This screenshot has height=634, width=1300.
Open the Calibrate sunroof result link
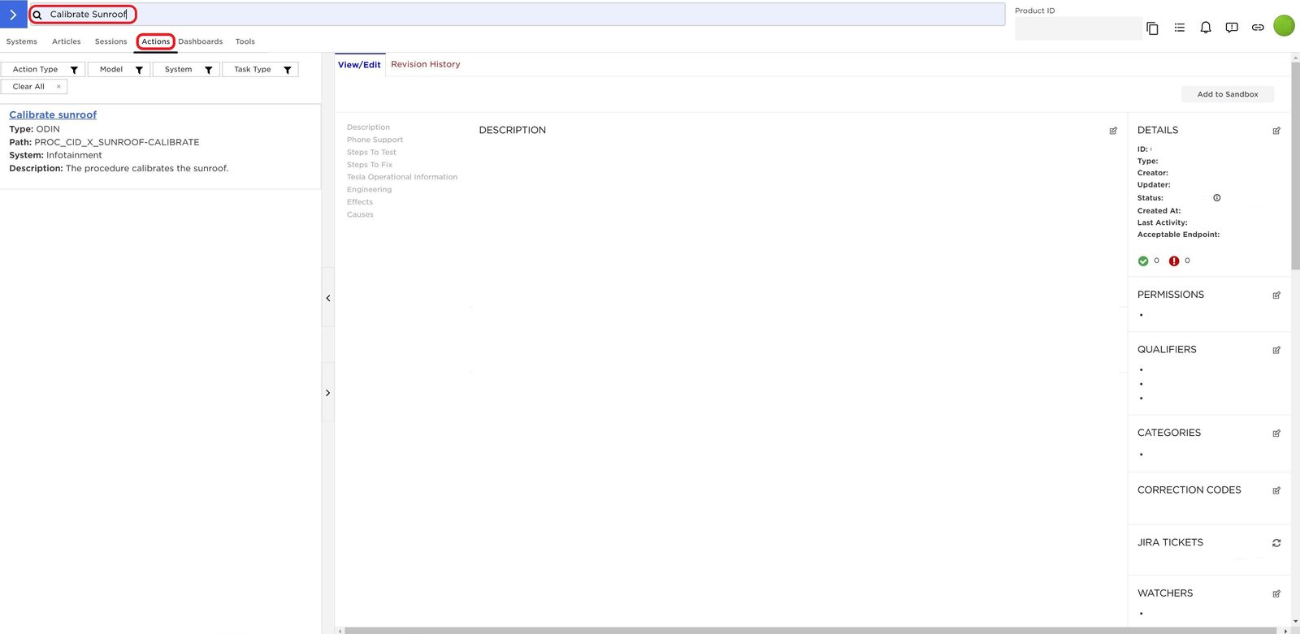tap(53, 115)
